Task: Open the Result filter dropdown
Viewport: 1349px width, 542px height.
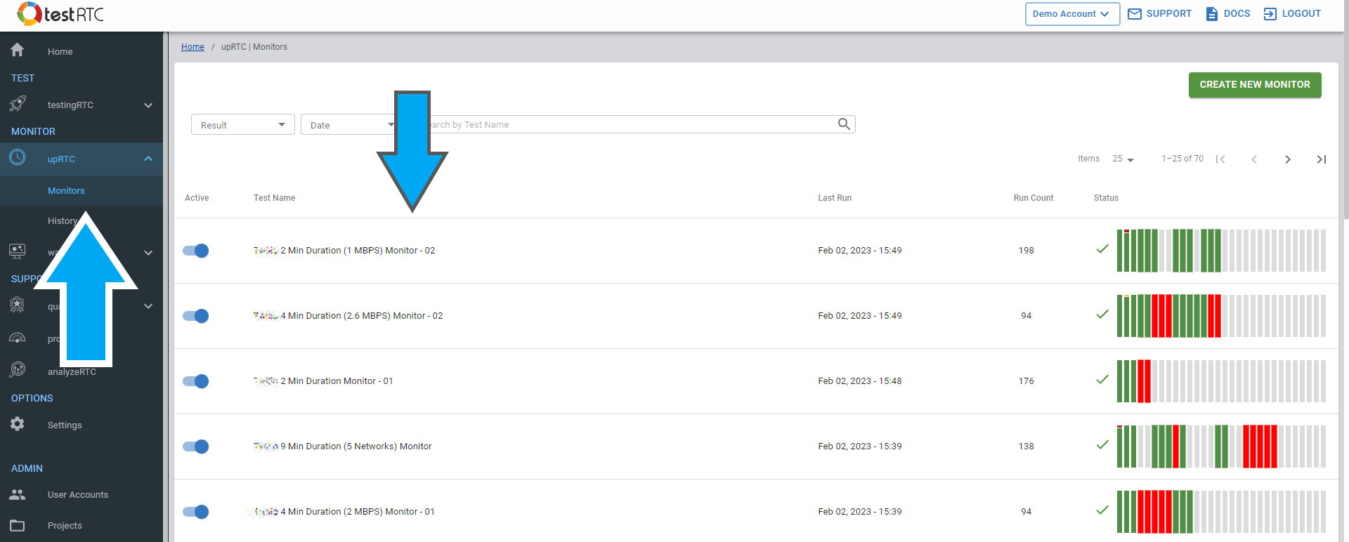Action: point(242,124)
